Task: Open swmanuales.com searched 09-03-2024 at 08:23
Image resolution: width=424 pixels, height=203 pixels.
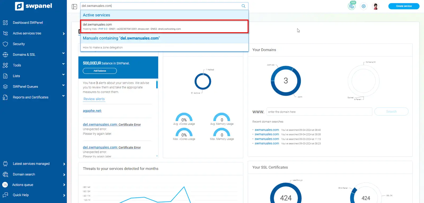Action: pyautogui.click(x=267, y=143)
